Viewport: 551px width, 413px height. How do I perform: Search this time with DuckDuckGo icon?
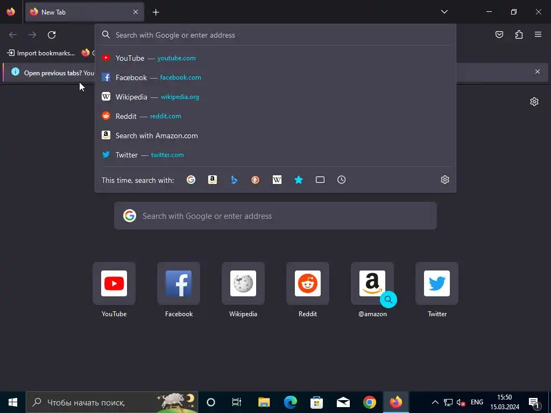[256, 180]
